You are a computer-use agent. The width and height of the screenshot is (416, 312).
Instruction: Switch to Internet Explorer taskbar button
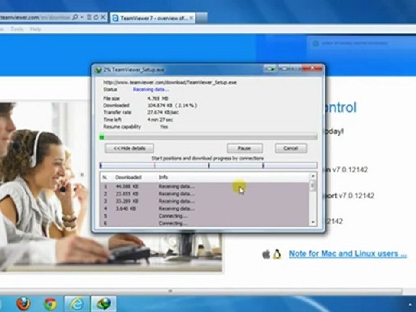[77, 304]
